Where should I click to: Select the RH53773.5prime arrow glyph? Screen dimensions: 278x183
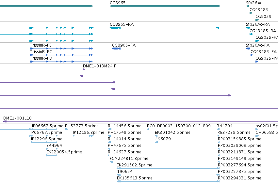pos(67,129)
